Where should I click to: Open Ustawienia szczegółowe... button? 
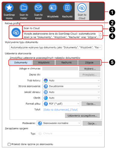(x=82, y=116)
